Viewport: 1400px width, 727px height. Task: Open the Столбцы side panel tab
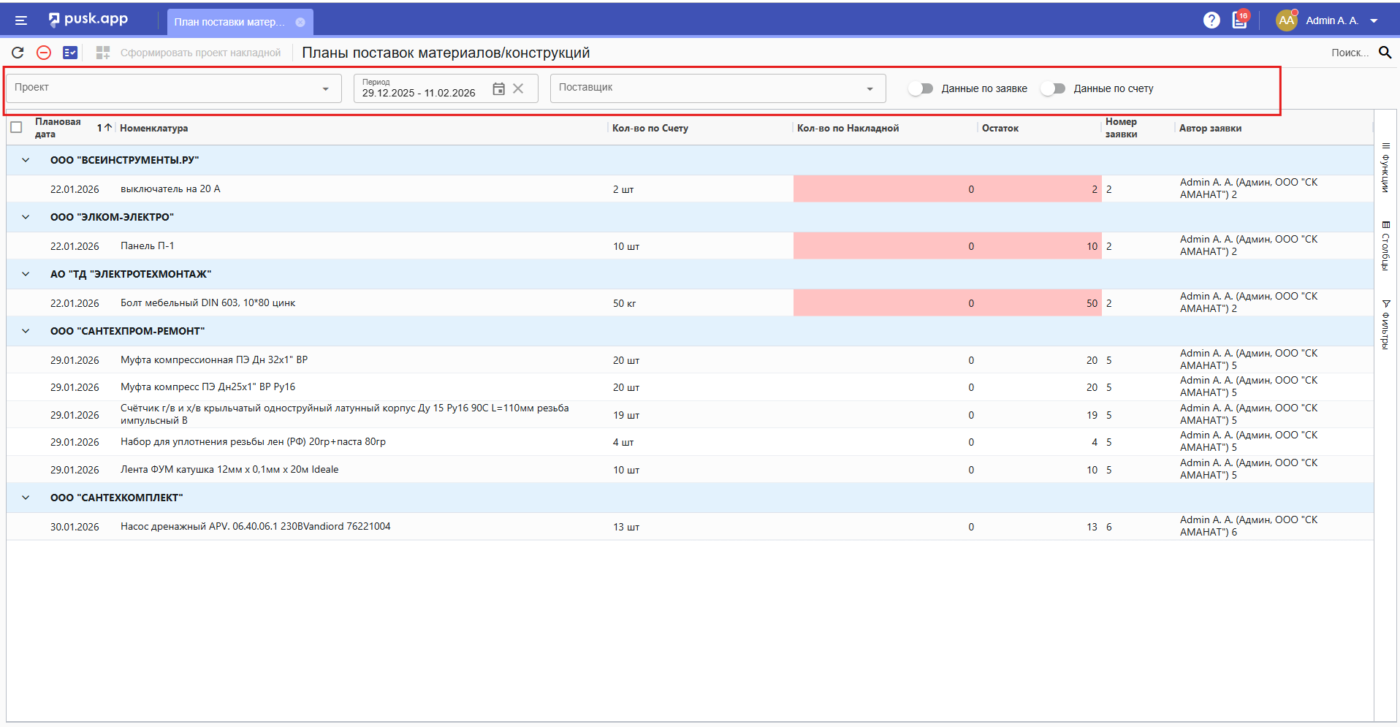[1385, 246]
